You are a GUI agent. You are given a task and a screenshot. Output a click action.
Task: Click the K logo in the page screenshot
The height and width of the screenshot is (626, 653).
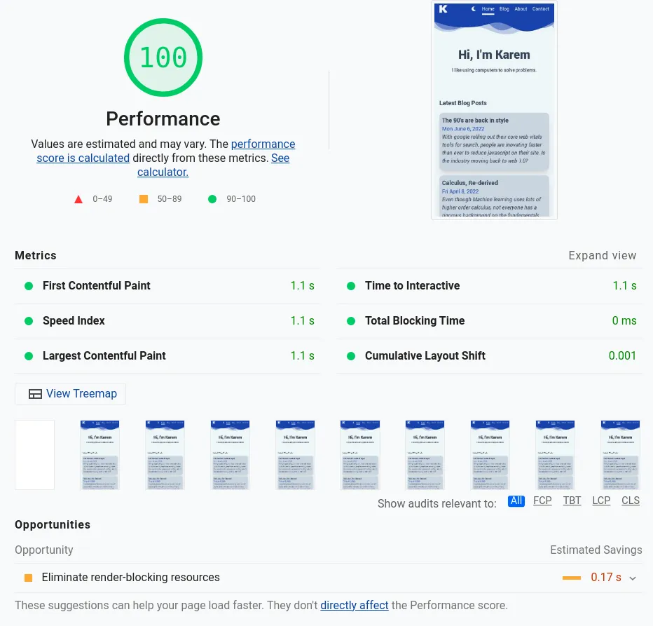pos(443,9)
